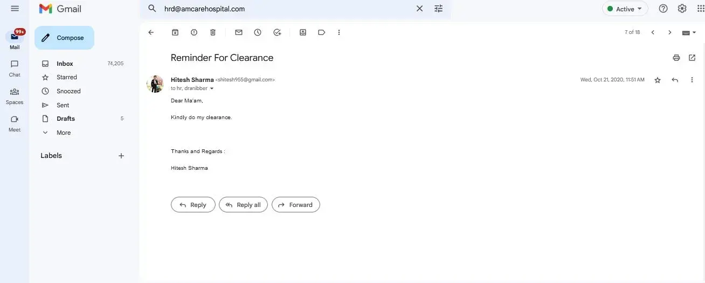This screenshot has width=705, height=283.
Task: Go to the Drafts folder
Action: pyautogui.click(x=66, y=119)
